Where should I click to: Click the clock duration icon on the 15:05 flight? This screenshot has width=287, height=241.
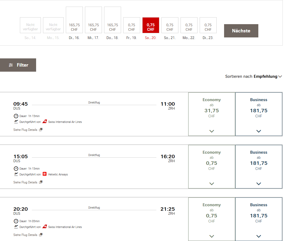point(16,169)
